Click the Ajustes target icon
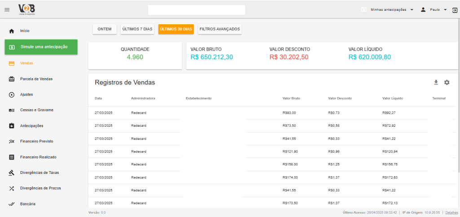 click(12, 95)
